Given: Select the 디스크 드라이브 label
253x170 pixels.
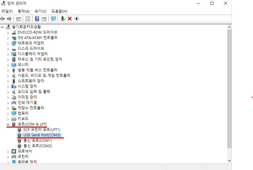Looking at the screenshot, I should [31, 48].
